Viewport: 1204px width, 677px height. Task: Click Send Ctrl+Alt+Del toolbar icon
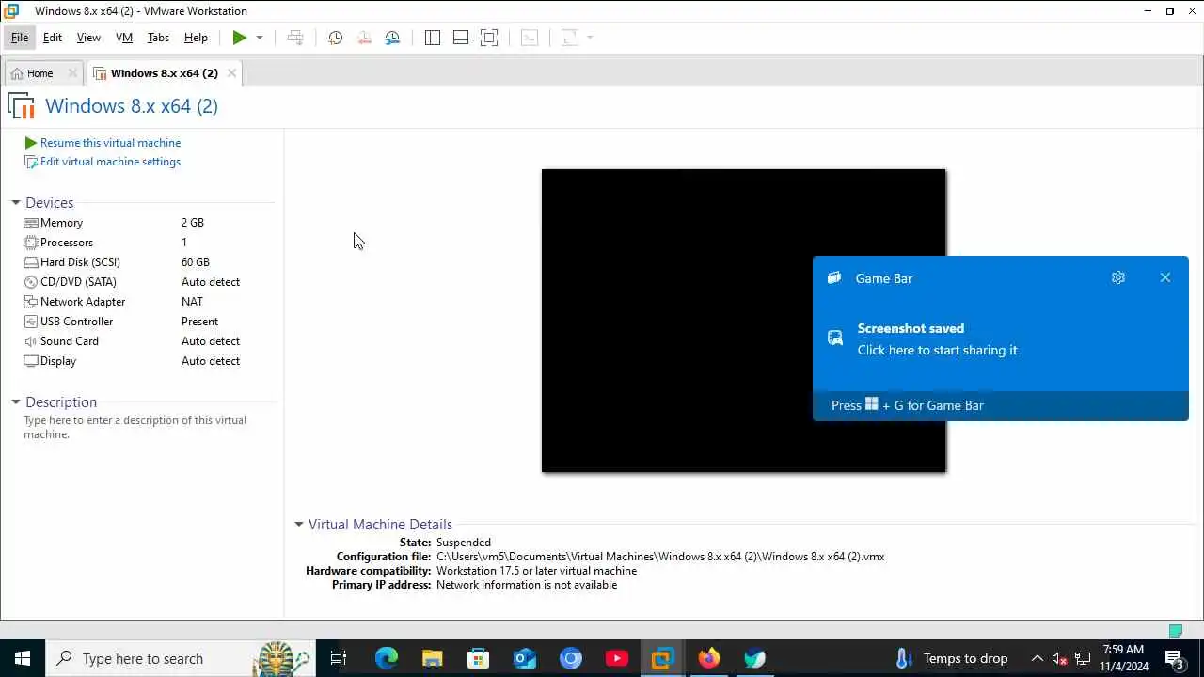point(295,38)
